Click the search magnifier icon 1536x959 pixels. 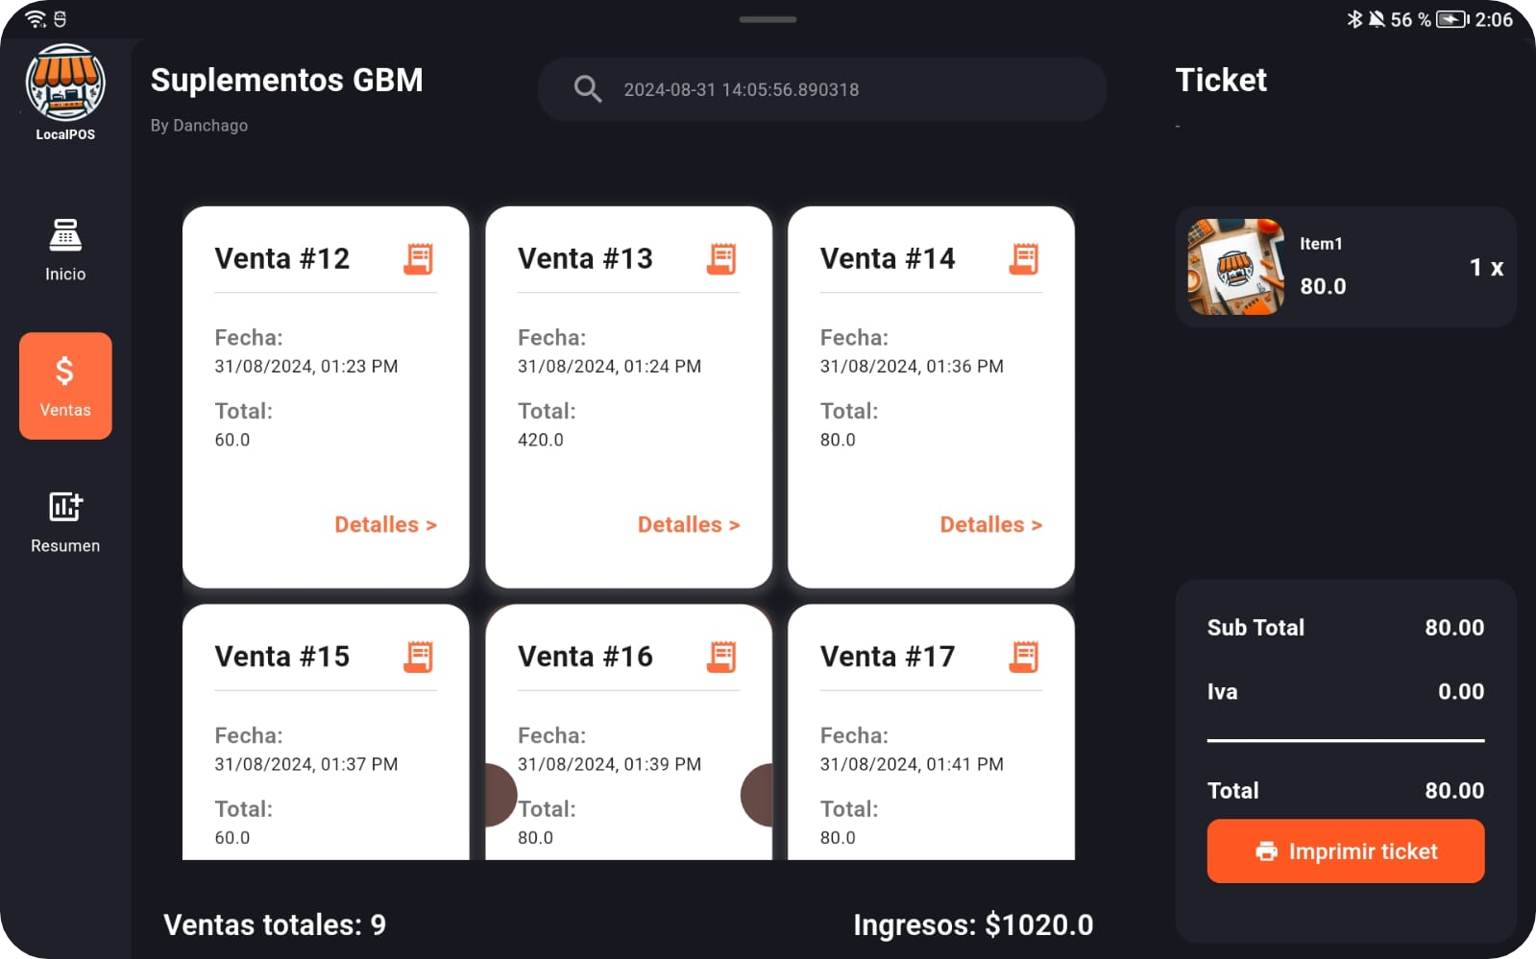587,89
